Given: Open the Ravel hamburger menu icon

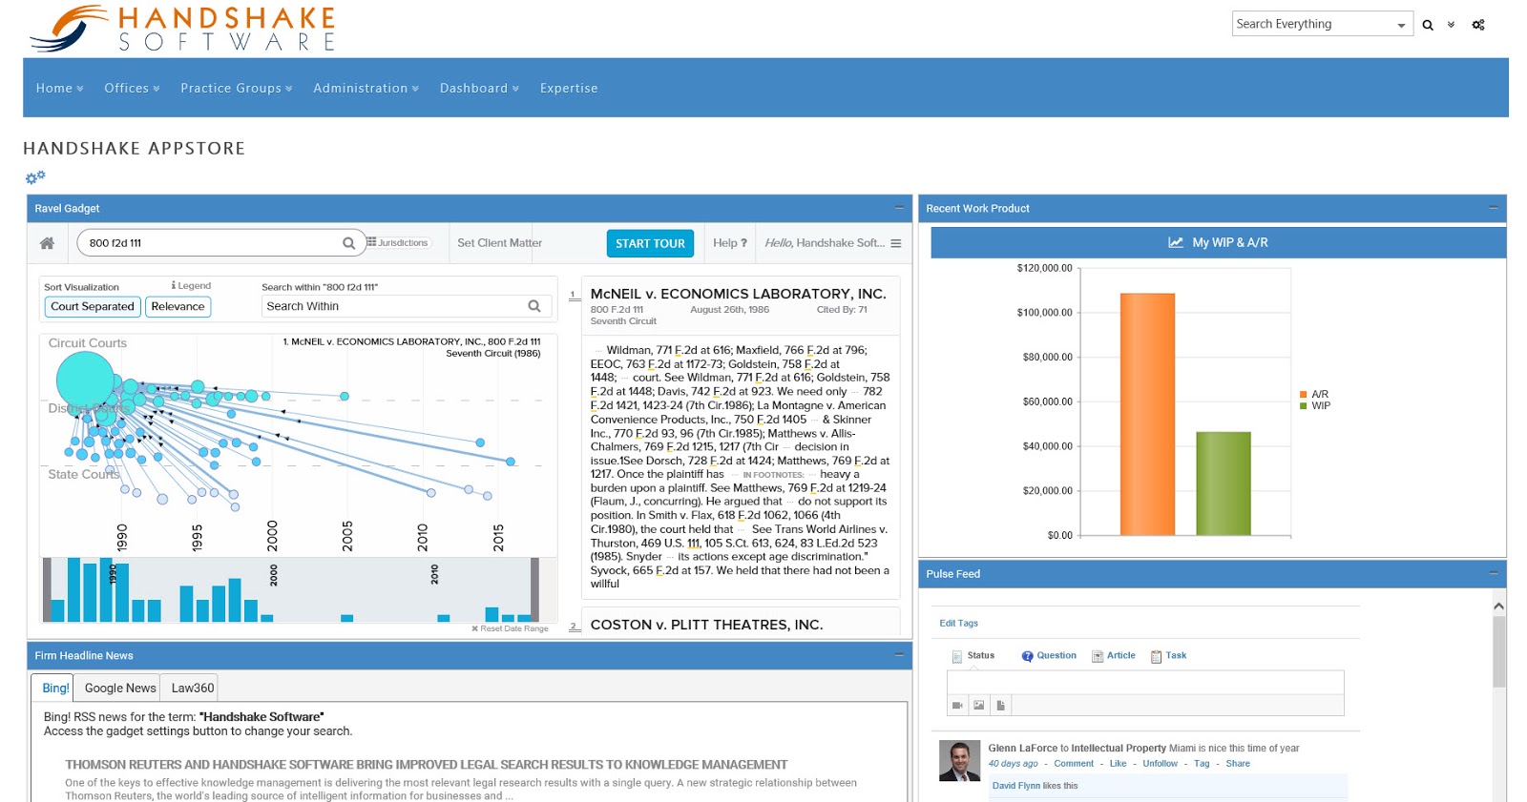Looking at the screenshot, I should point(896,243).
